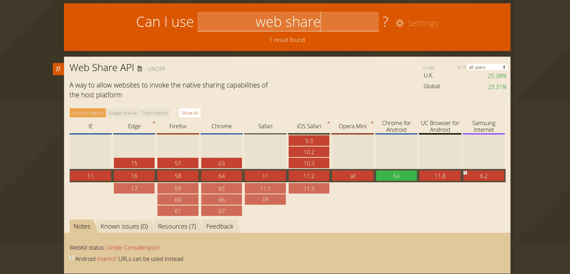Click the Safari 11 cell
570x274 pixels.
(x=265, y=176)
